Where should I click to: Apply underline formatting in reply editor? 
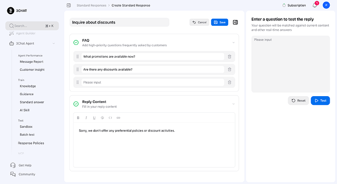[94, 118]
